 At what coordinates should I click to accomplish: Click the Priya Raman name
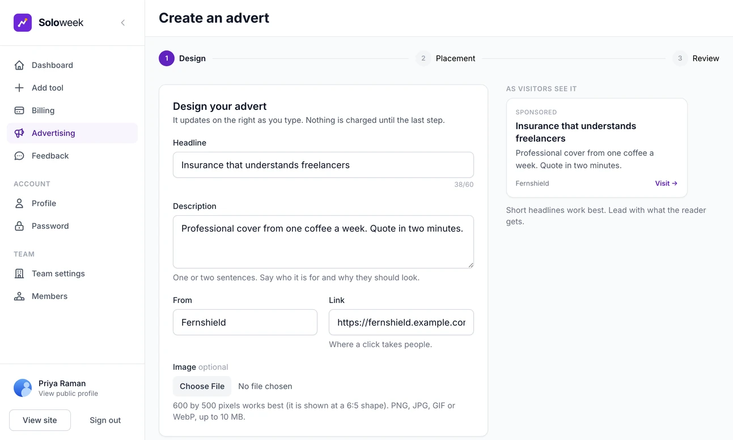(62, 383)
